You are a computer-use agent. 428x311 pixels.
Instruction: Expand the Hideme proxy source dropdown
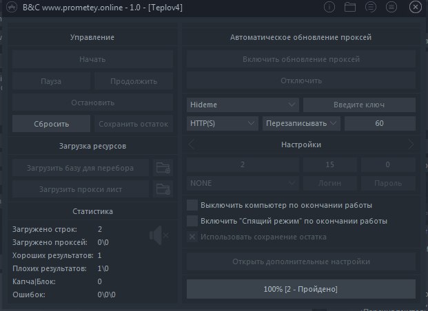tap(243, 105)
